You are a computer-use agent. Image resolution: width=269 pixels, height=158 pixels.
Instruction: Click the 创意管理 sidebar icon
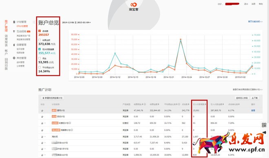click(14, 45)
